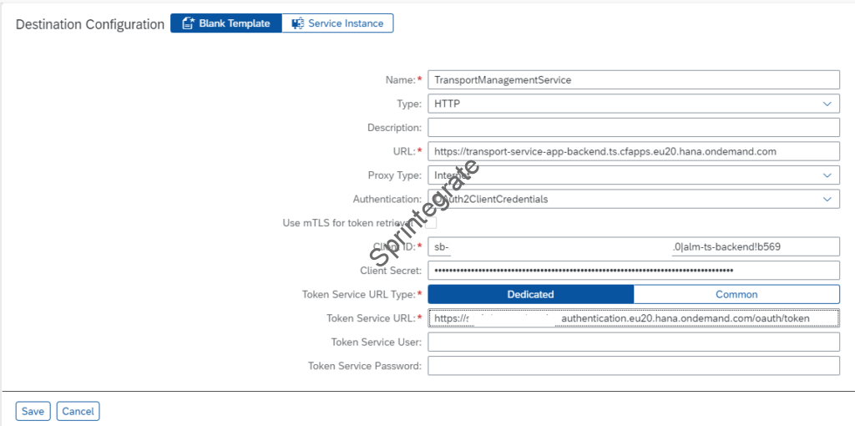Open the Type dropdown arrow
Viewport: 855px width, 426px height.
(827, 104)
